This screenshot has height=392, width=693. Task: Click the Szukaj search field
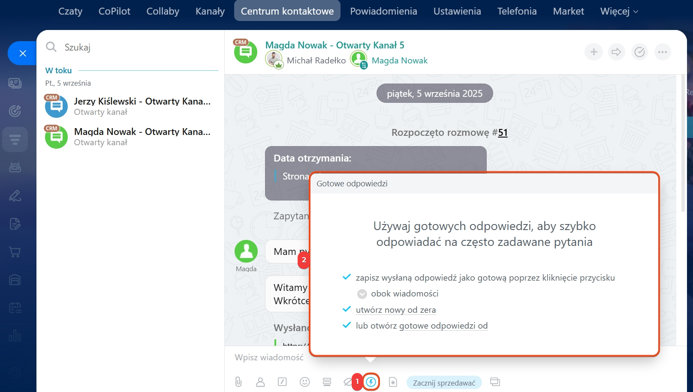pyautogui.click(x=137, y=47)
